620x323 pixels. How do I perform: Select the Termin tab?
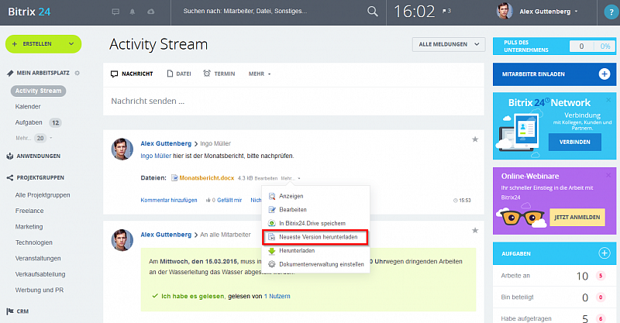(x=219, y=74)
